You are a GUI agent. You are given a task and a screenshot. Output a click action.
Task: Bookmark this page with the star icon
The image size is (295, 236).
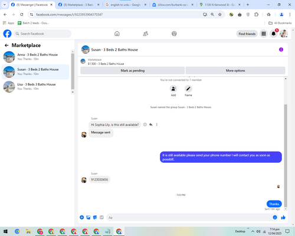click(220, 14)
